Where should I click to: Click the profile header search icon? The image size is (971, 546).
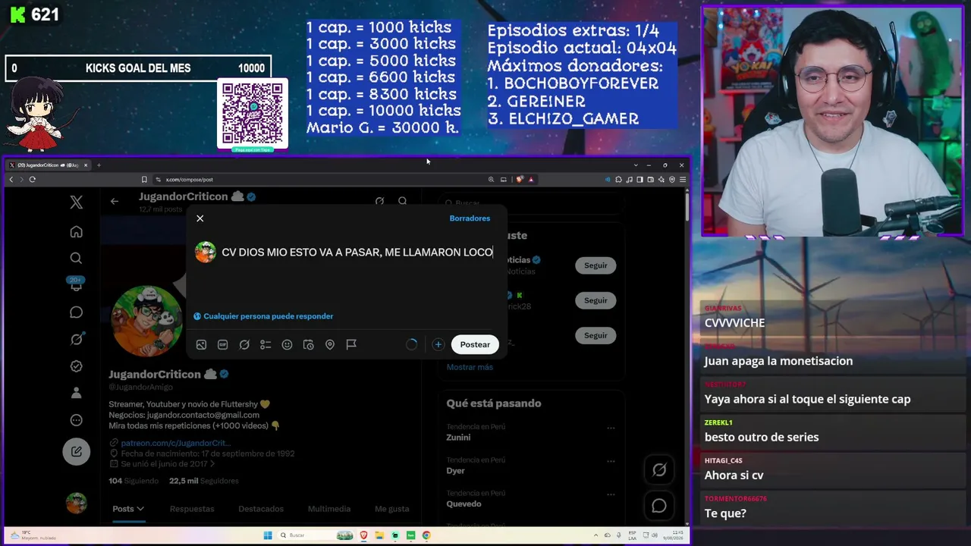[x=403, y=201]
